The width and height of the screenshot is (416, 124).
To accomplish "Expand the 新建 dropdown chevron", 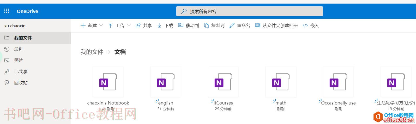I will (x=101, y=25).
